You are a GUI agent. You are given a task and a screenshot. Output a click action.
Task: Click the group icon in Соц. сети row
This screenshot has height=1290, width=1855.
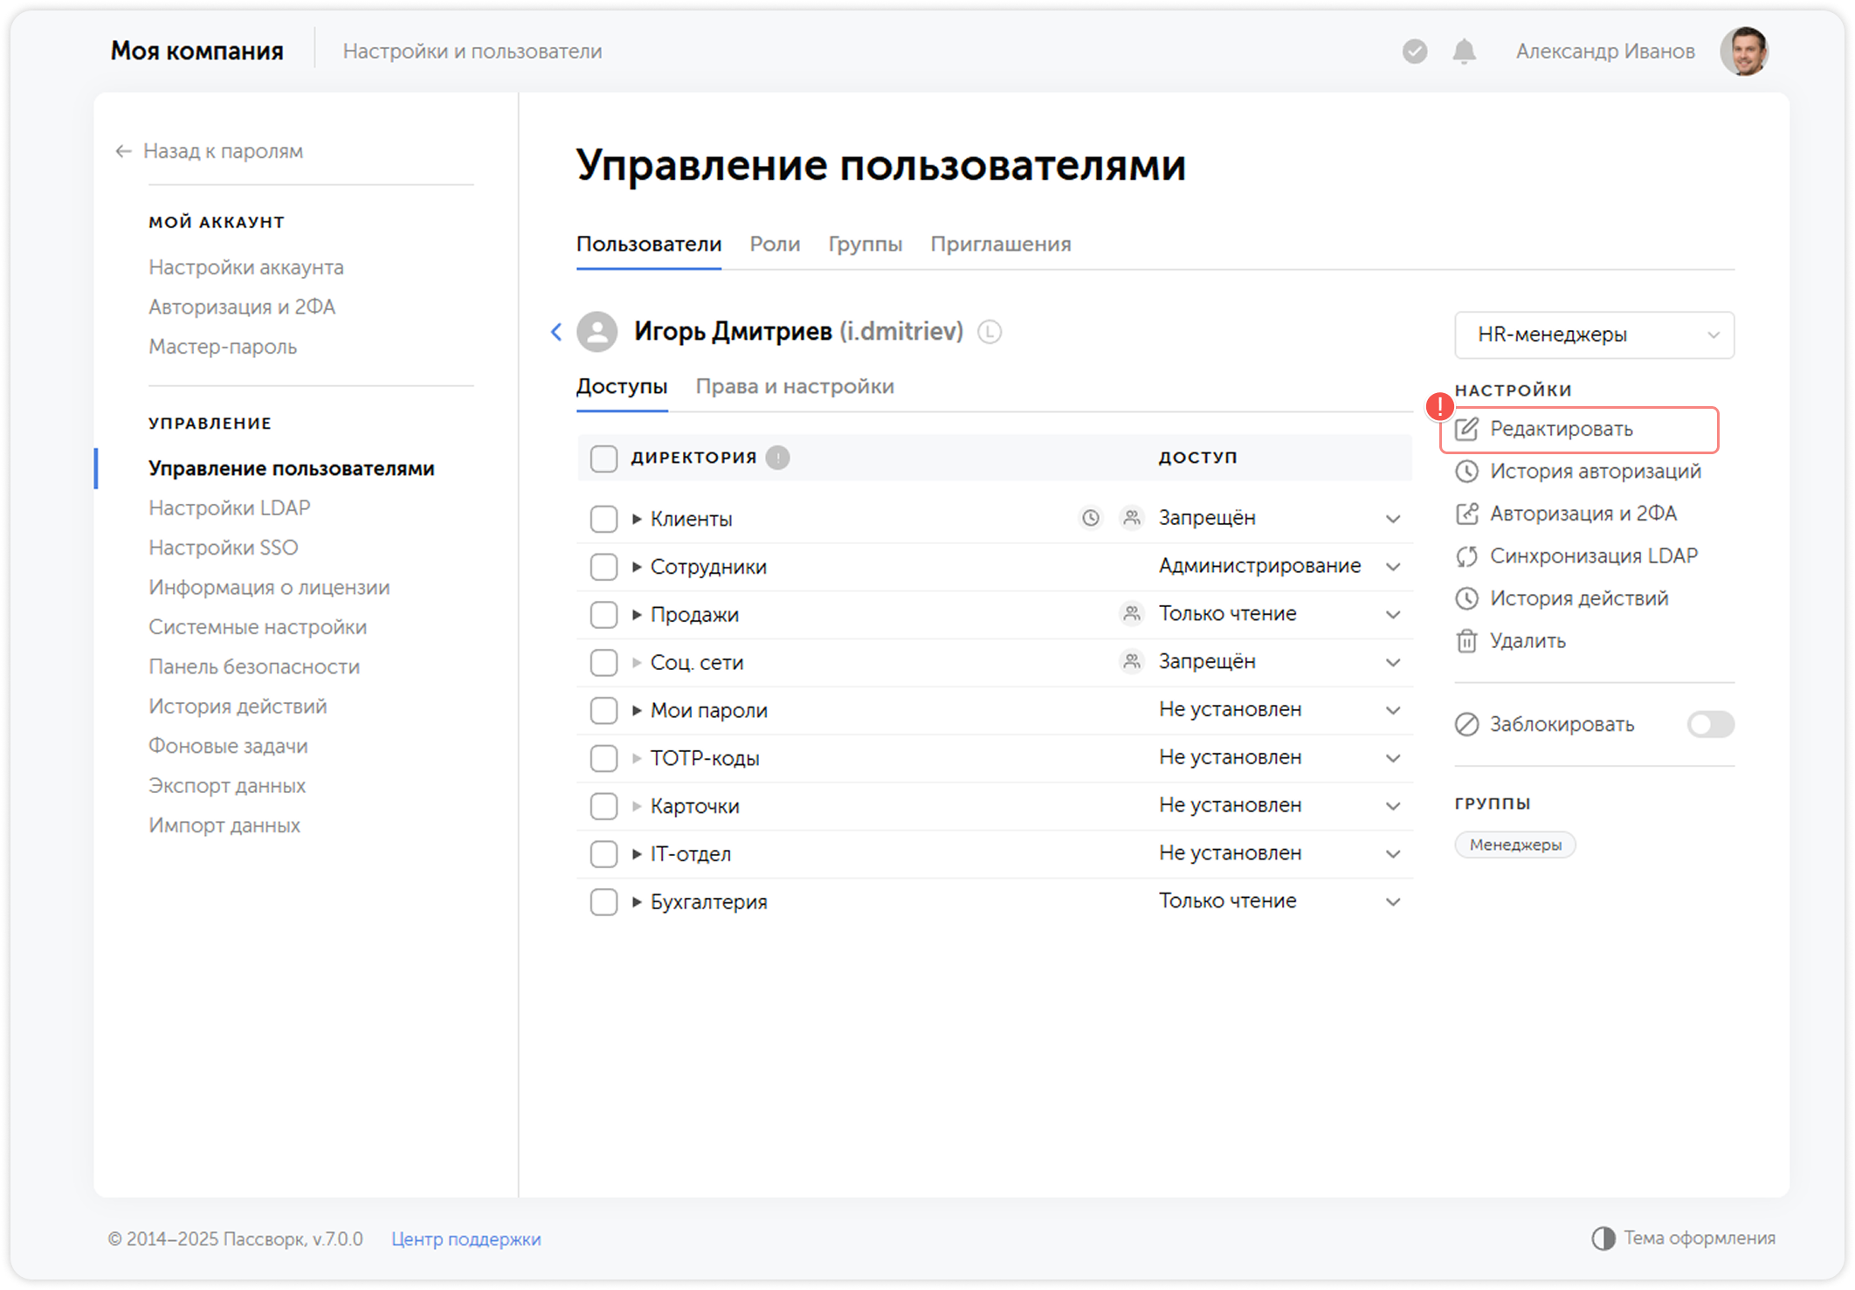[x=1132, y=662]
